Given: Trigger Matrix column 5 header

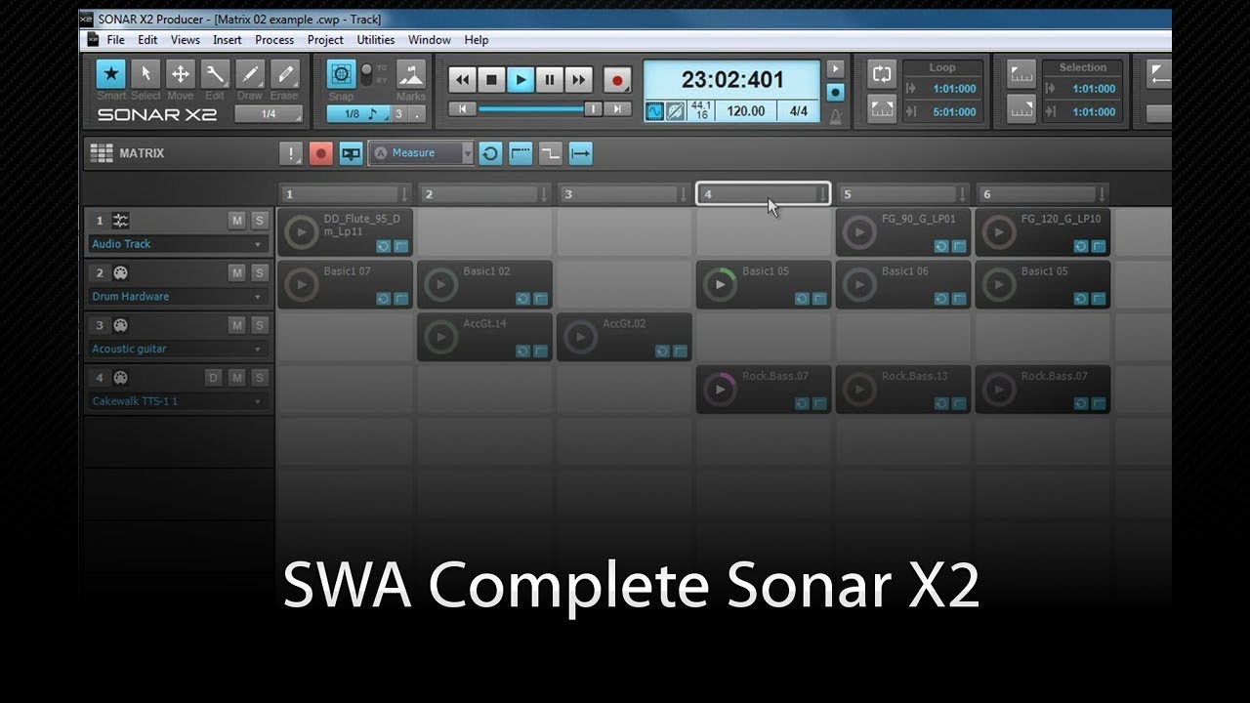Looking at the screenshot, I should (x=904, y=194).
